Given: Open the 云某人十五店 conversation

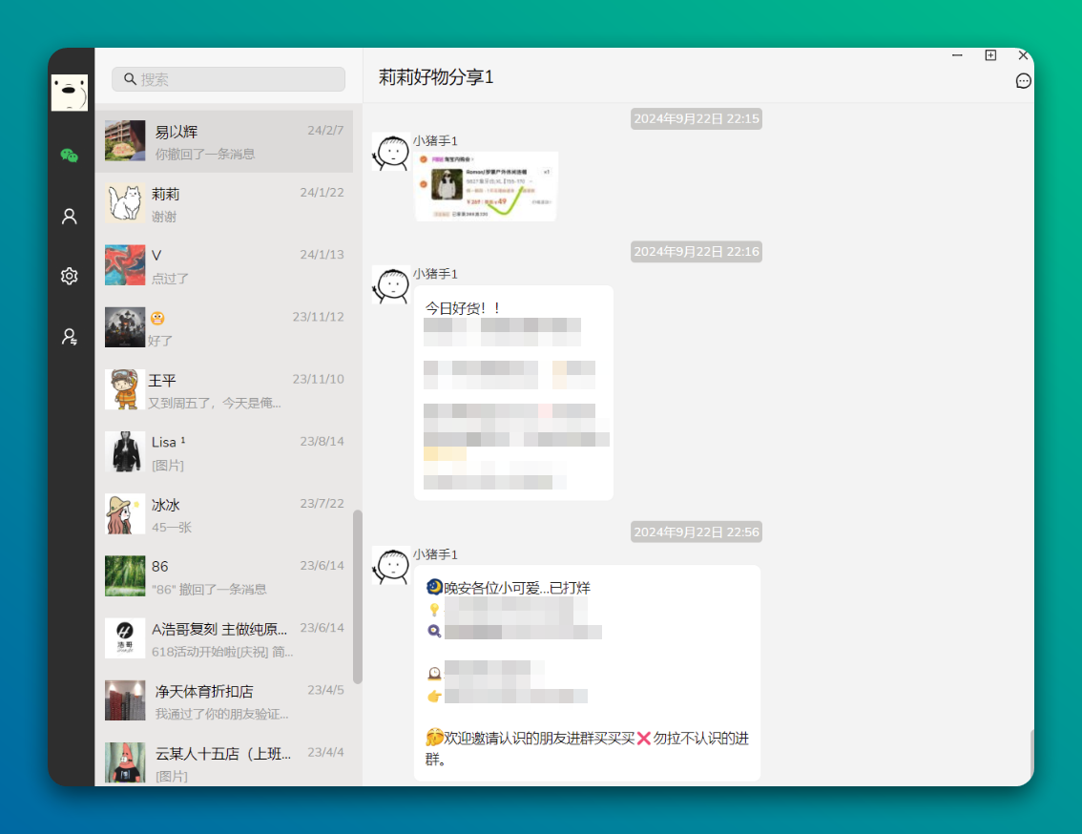Looking at the screenshot, I should click(224, 760).
